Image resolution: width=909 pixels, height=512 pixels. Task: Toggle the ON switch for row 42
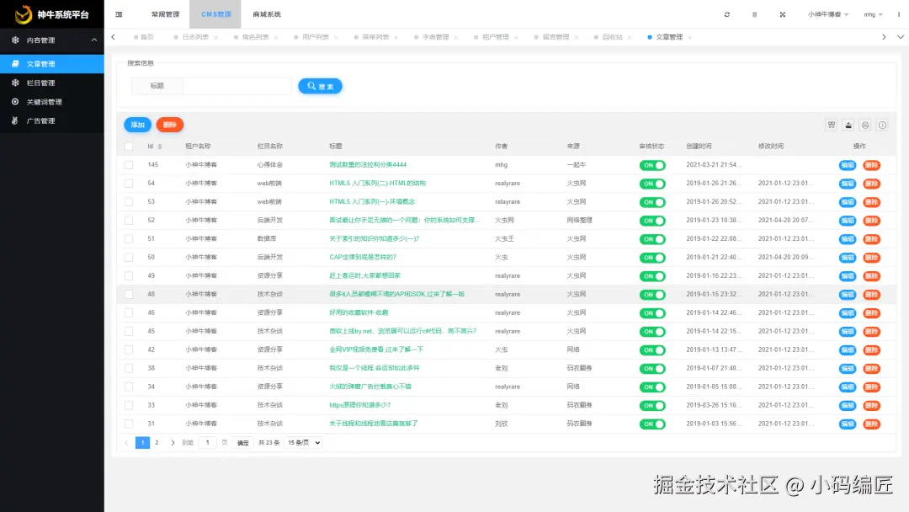pyautogui.click(x=652, y=350)
